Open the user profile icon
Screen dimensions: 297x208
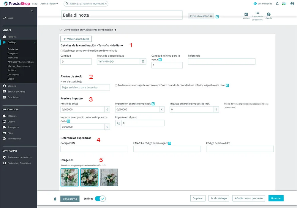tap(292, 4)
